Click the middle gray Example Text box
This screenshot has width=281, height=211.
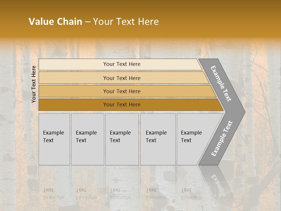121,139
